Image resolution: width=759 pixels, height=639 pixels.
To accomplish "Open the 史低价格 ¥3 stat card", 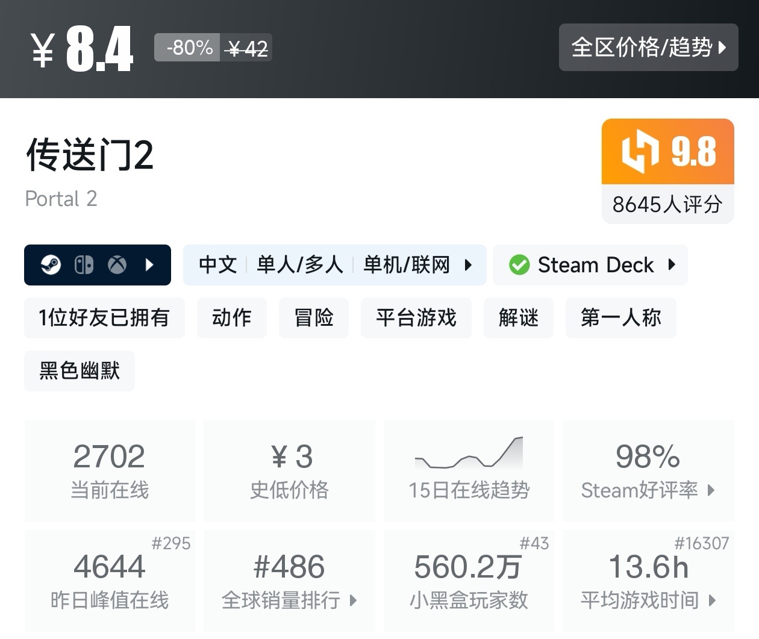I will (289, 470).
